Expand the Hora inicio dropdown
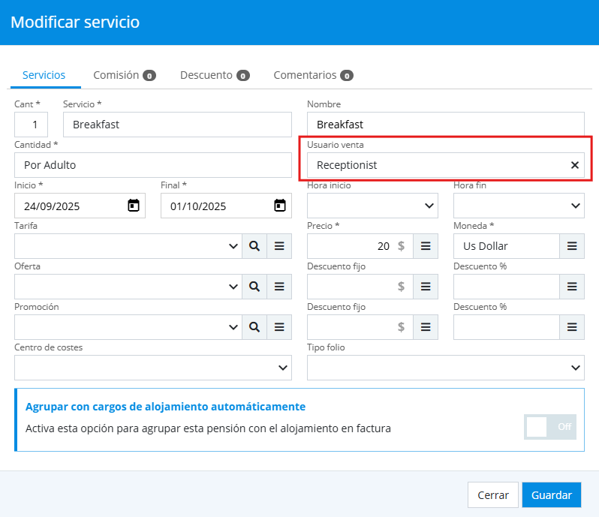This screenshot has width=599, height=517. click(x=372, y=206)
